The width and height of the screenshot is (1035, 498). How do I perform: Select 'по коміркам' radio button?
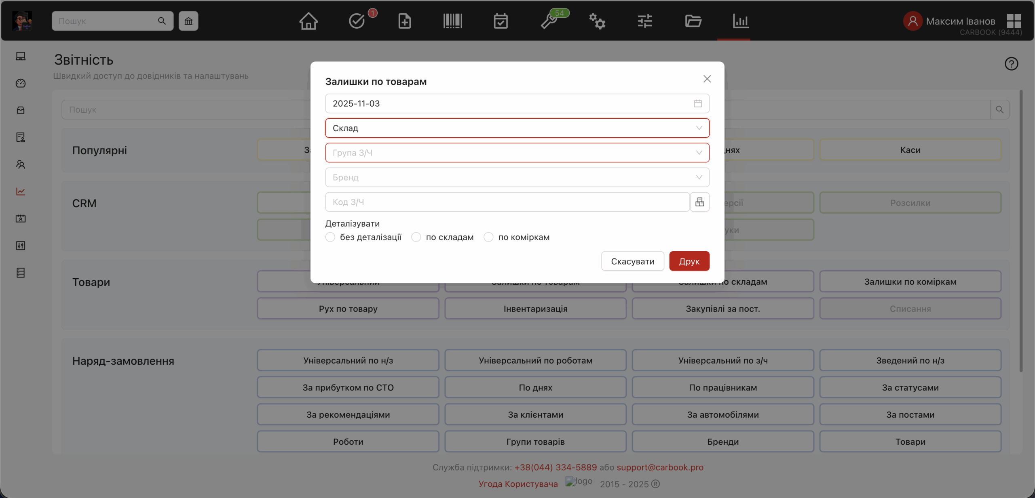(x=488, y=237)
